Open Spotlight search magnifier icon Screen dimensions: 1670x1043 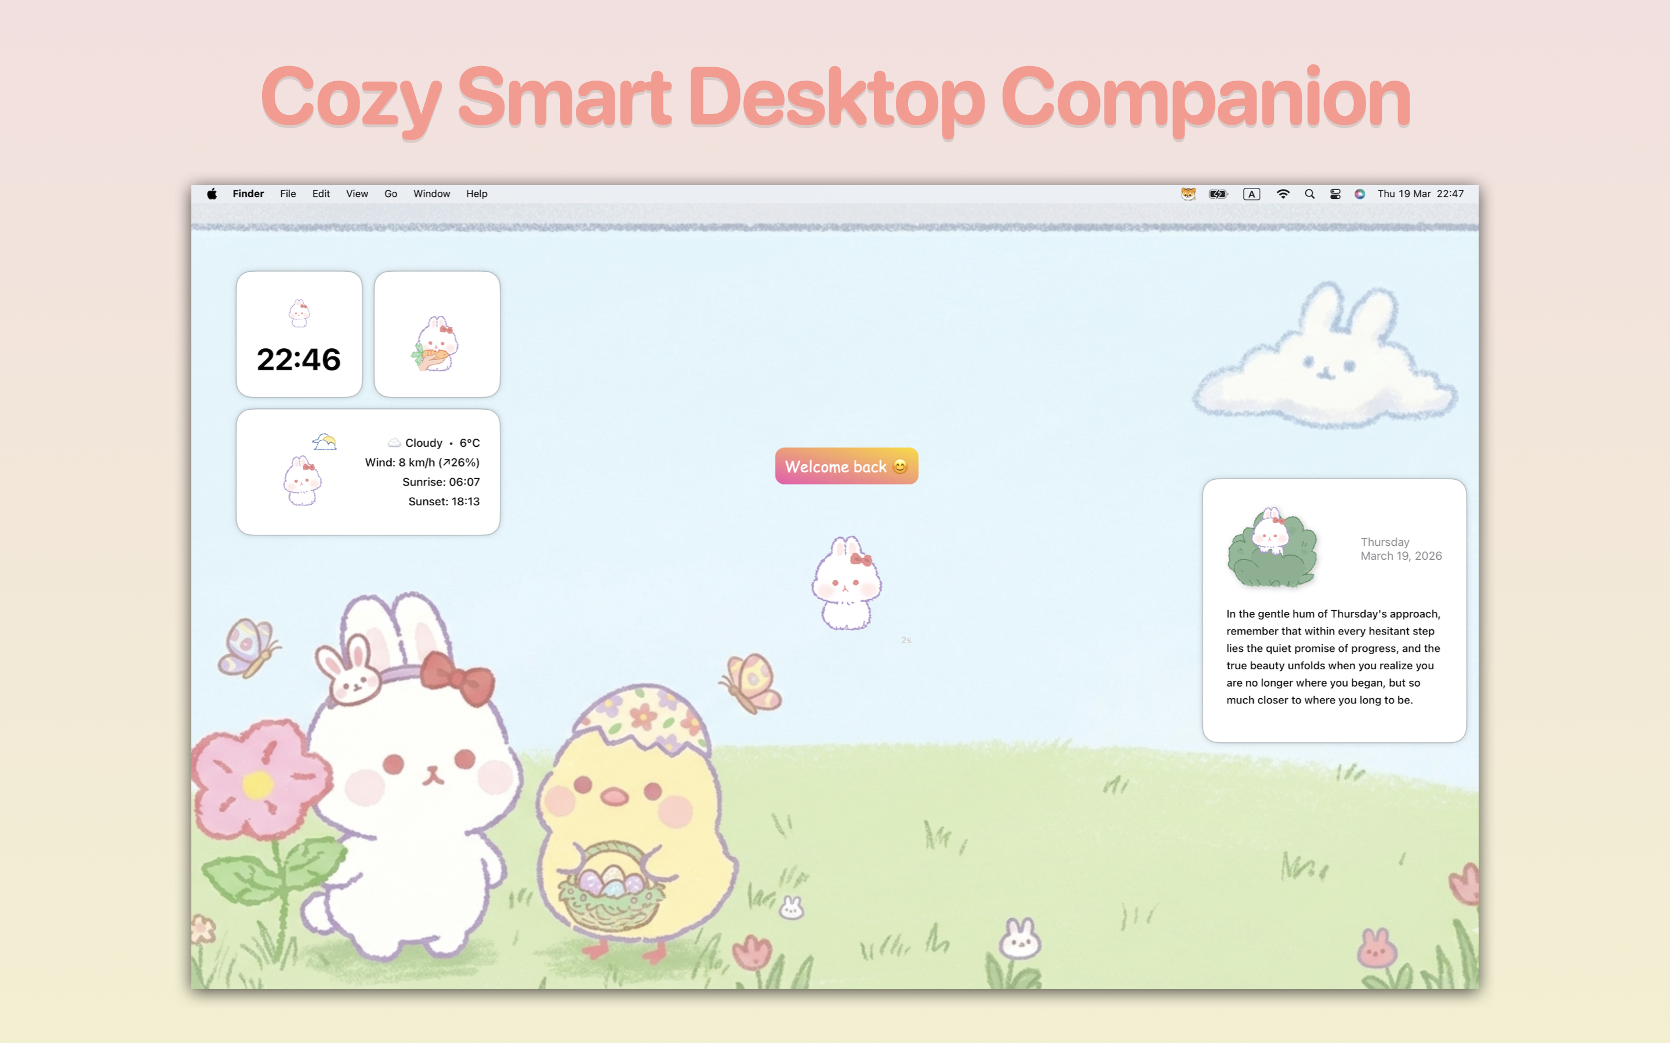point(1309,194)
